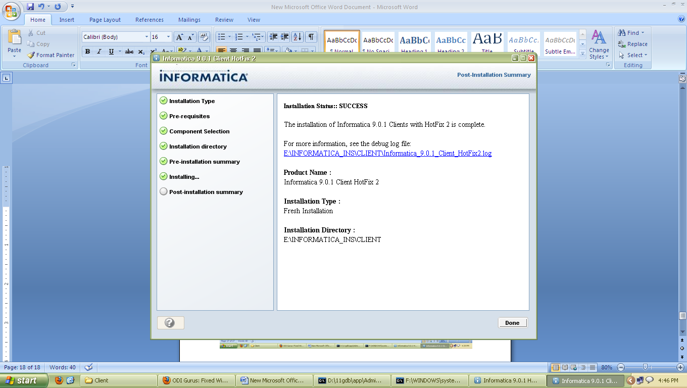Toggle underline formatting
This screenshot has width=687, height=388.
click(x=111, y=52)
